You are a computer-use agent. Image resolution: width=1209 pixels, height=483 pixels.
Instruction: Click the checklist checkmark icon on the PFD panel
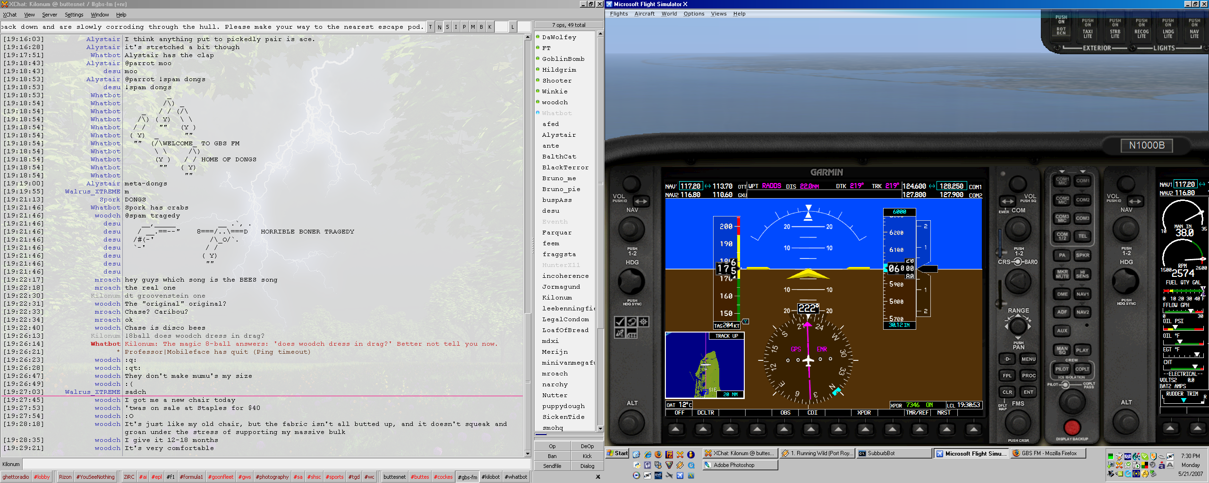tap(620, 322)
